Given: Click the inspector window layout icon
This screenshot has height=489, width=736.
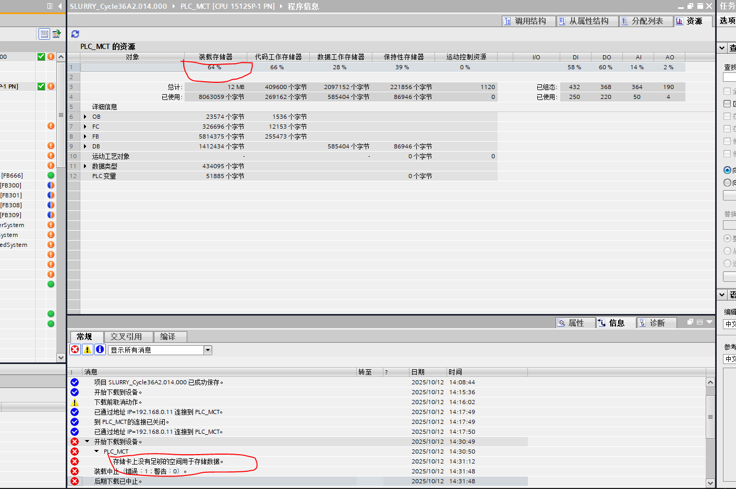Looking at the screenshot, I should pos(699,322).
